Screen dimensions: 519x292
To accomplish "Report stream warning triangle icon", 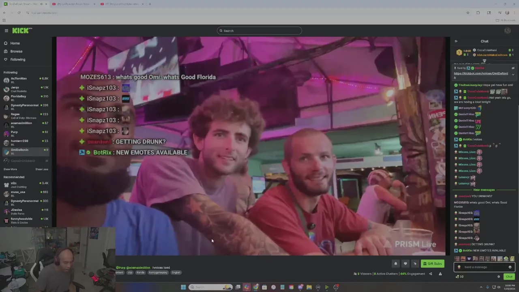I will [x=440, y=274].
